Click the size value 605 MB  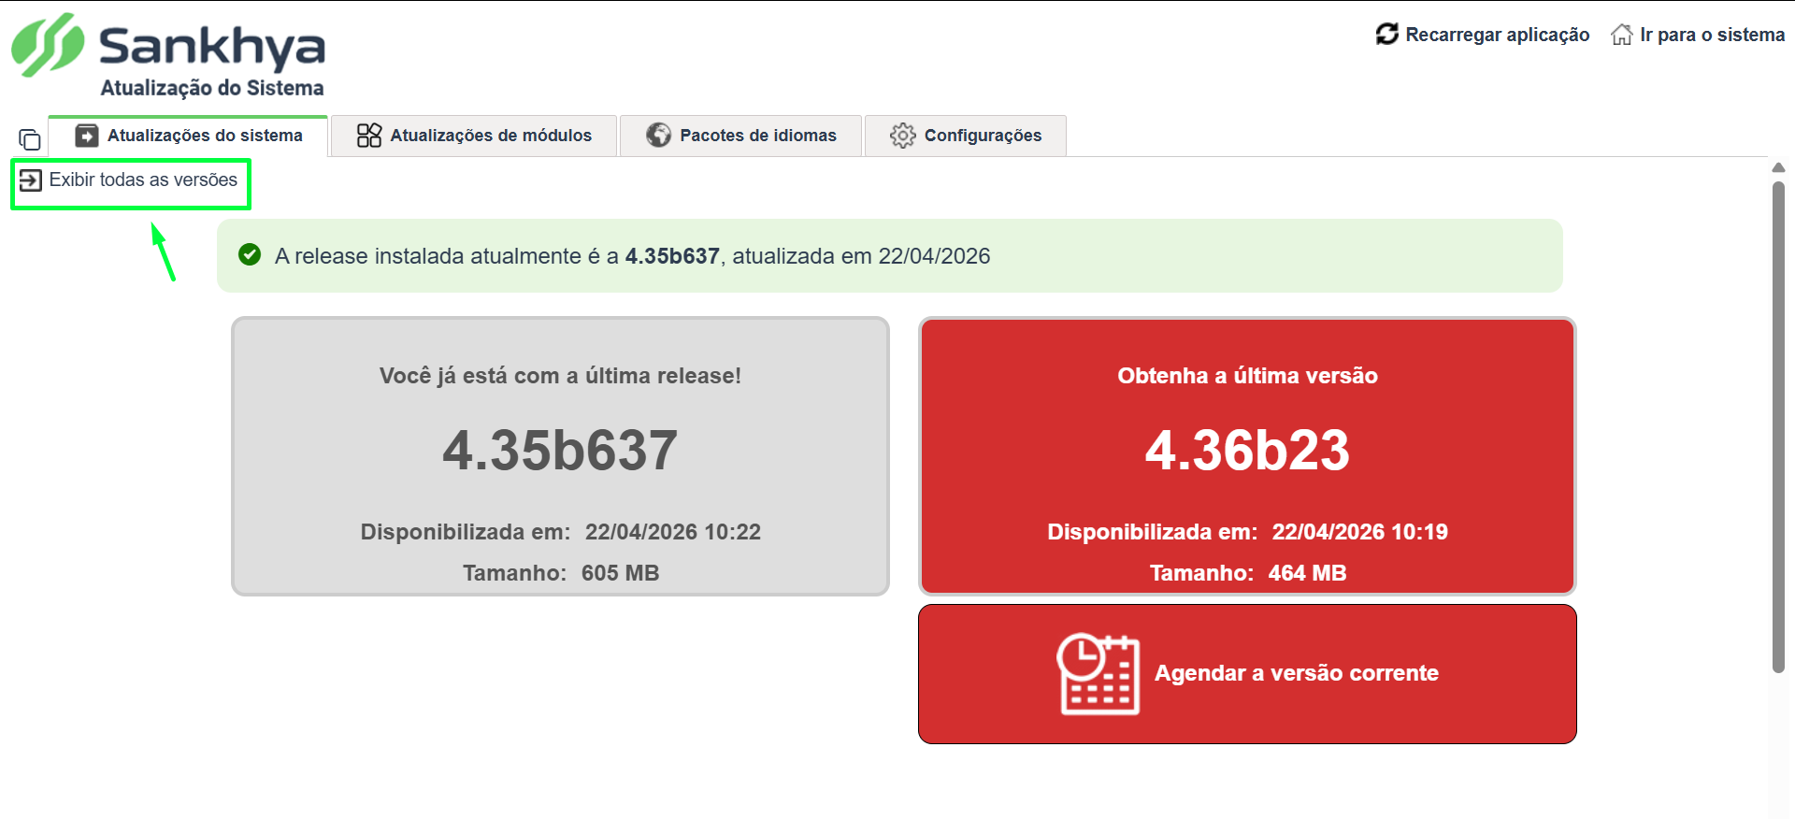[x=621, y=573]
